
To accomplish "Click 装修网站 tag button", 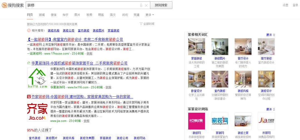I will [139, 138].
